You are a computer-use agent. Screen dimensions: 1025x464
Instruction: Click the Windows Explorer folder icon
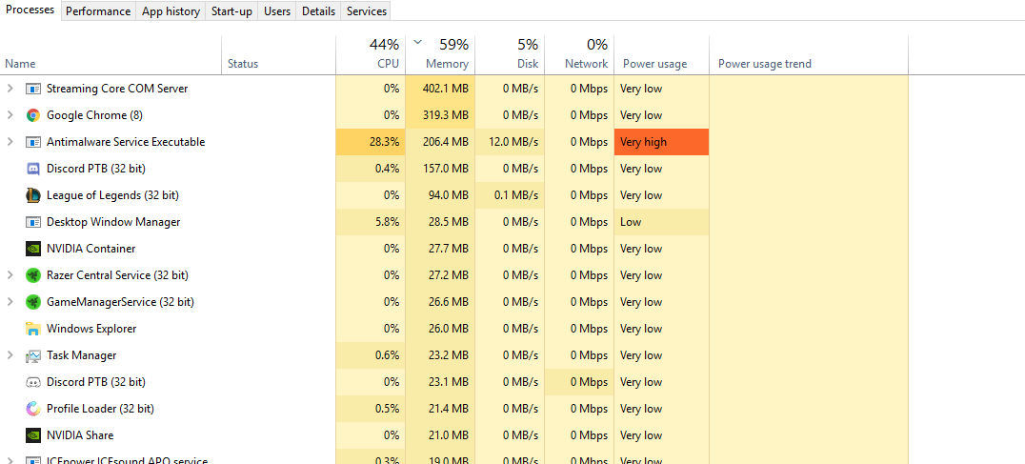coord(33,329)
